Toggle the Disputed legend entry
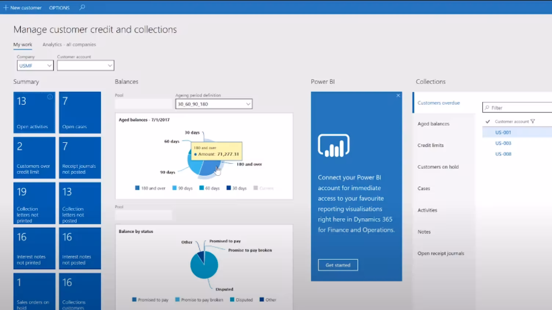The height and width of the screenshot is (310, 552). point(241,300)
